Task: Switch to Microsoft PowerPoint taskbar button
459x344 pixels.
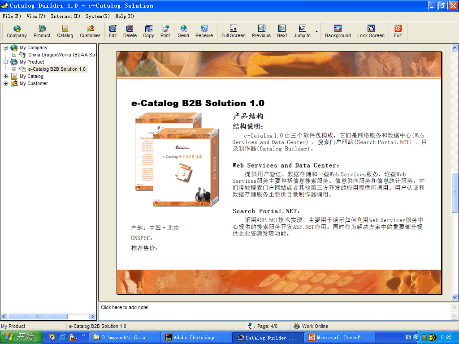Action: click(x=340, y=337)
